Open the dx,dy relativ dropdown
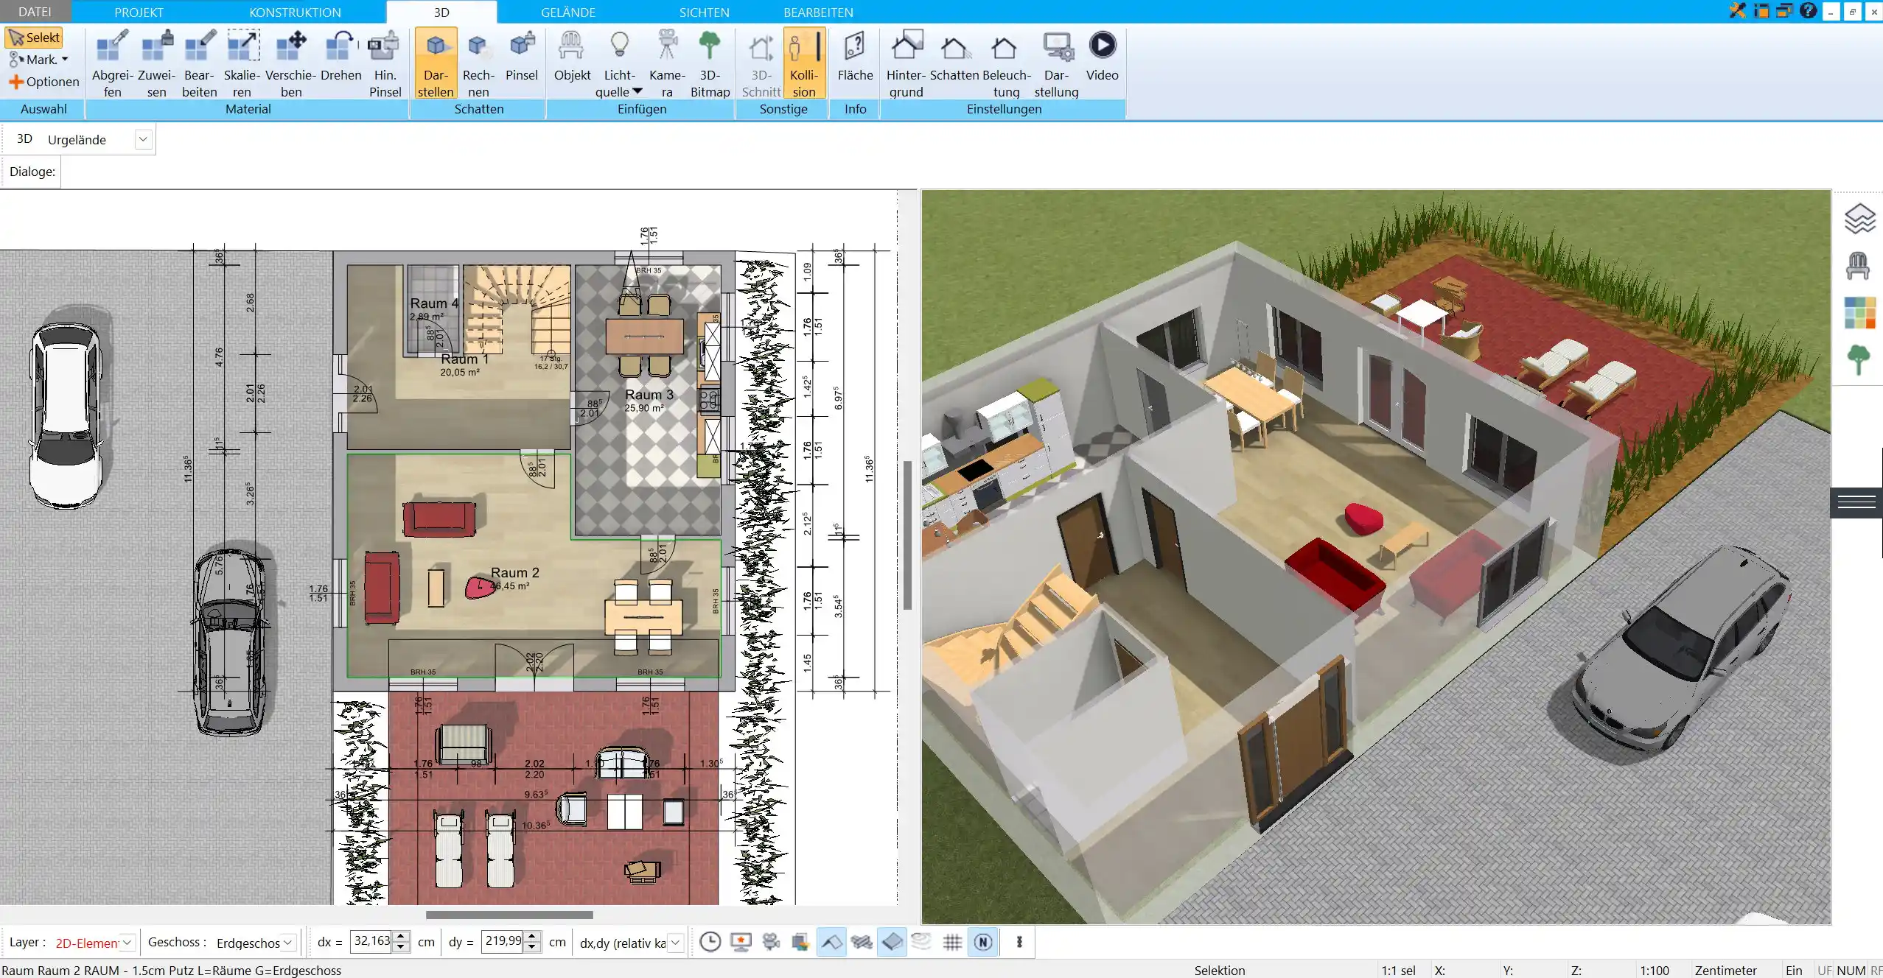1883x978 pixels. [675, 943]
